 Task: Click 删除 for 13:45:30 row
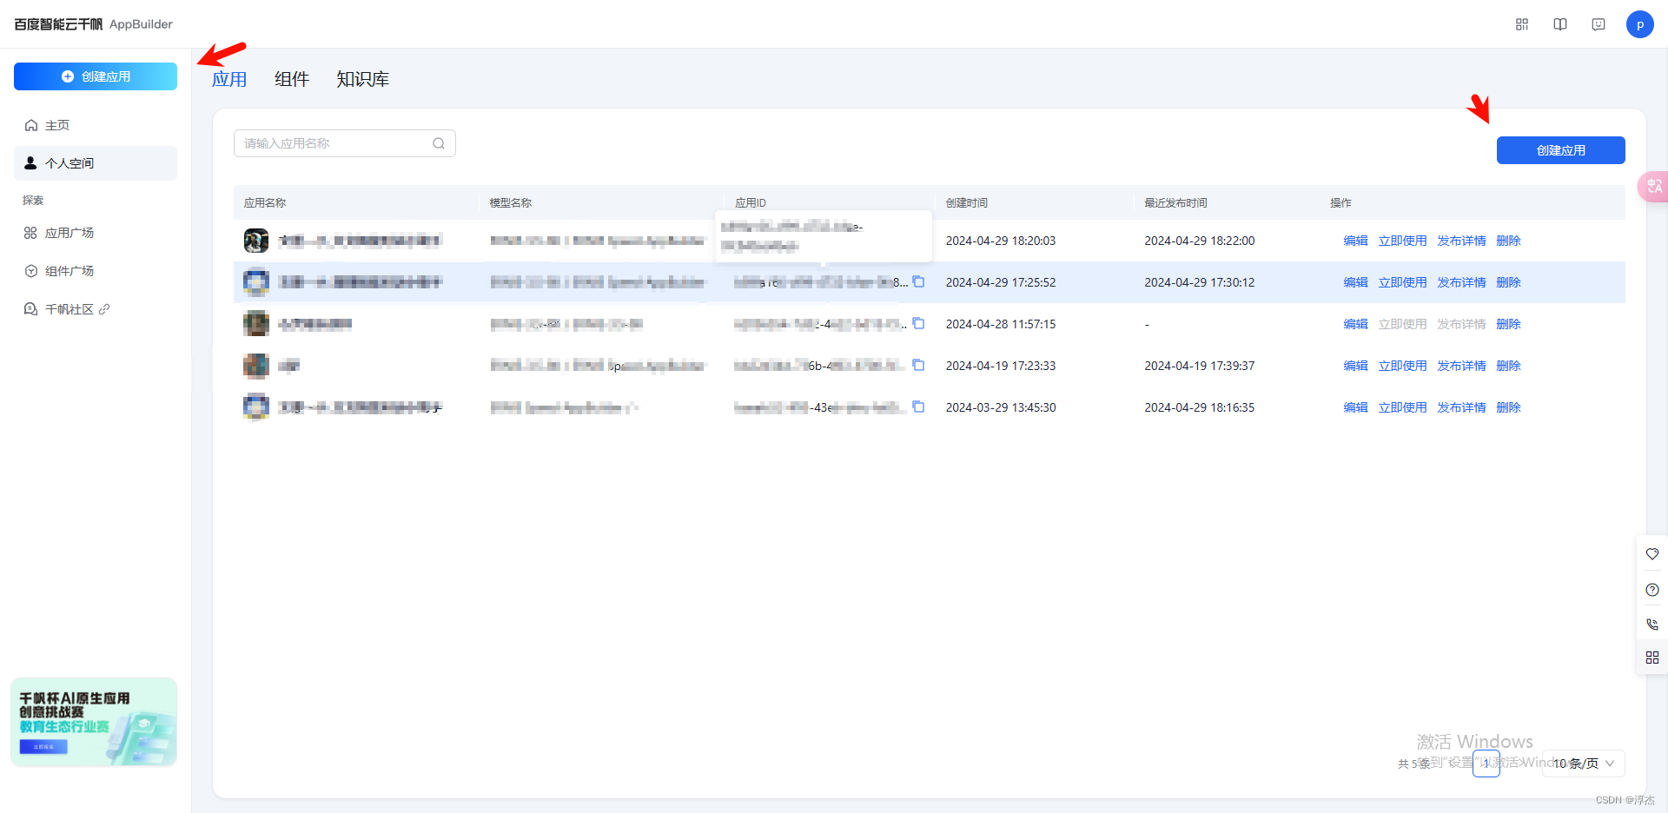(x=1508, y=407)
